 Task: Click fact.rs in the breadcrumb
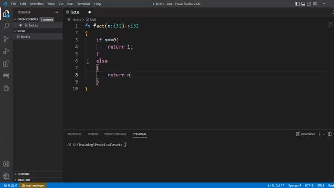click(76, 19)
